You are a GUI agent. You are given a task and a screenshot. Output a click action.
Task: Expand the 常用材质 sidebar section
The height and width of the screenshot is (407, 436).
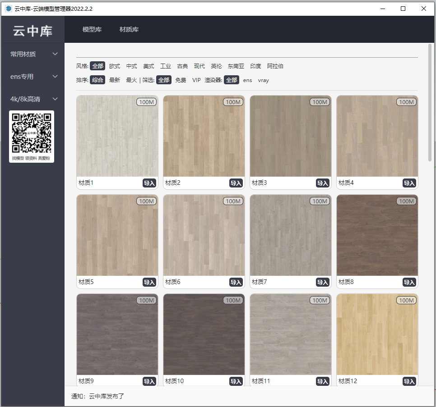tap(33, 54)
